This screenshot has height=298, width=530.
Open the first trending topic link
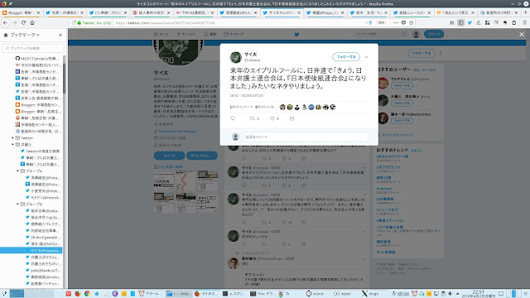pos(393,156)
